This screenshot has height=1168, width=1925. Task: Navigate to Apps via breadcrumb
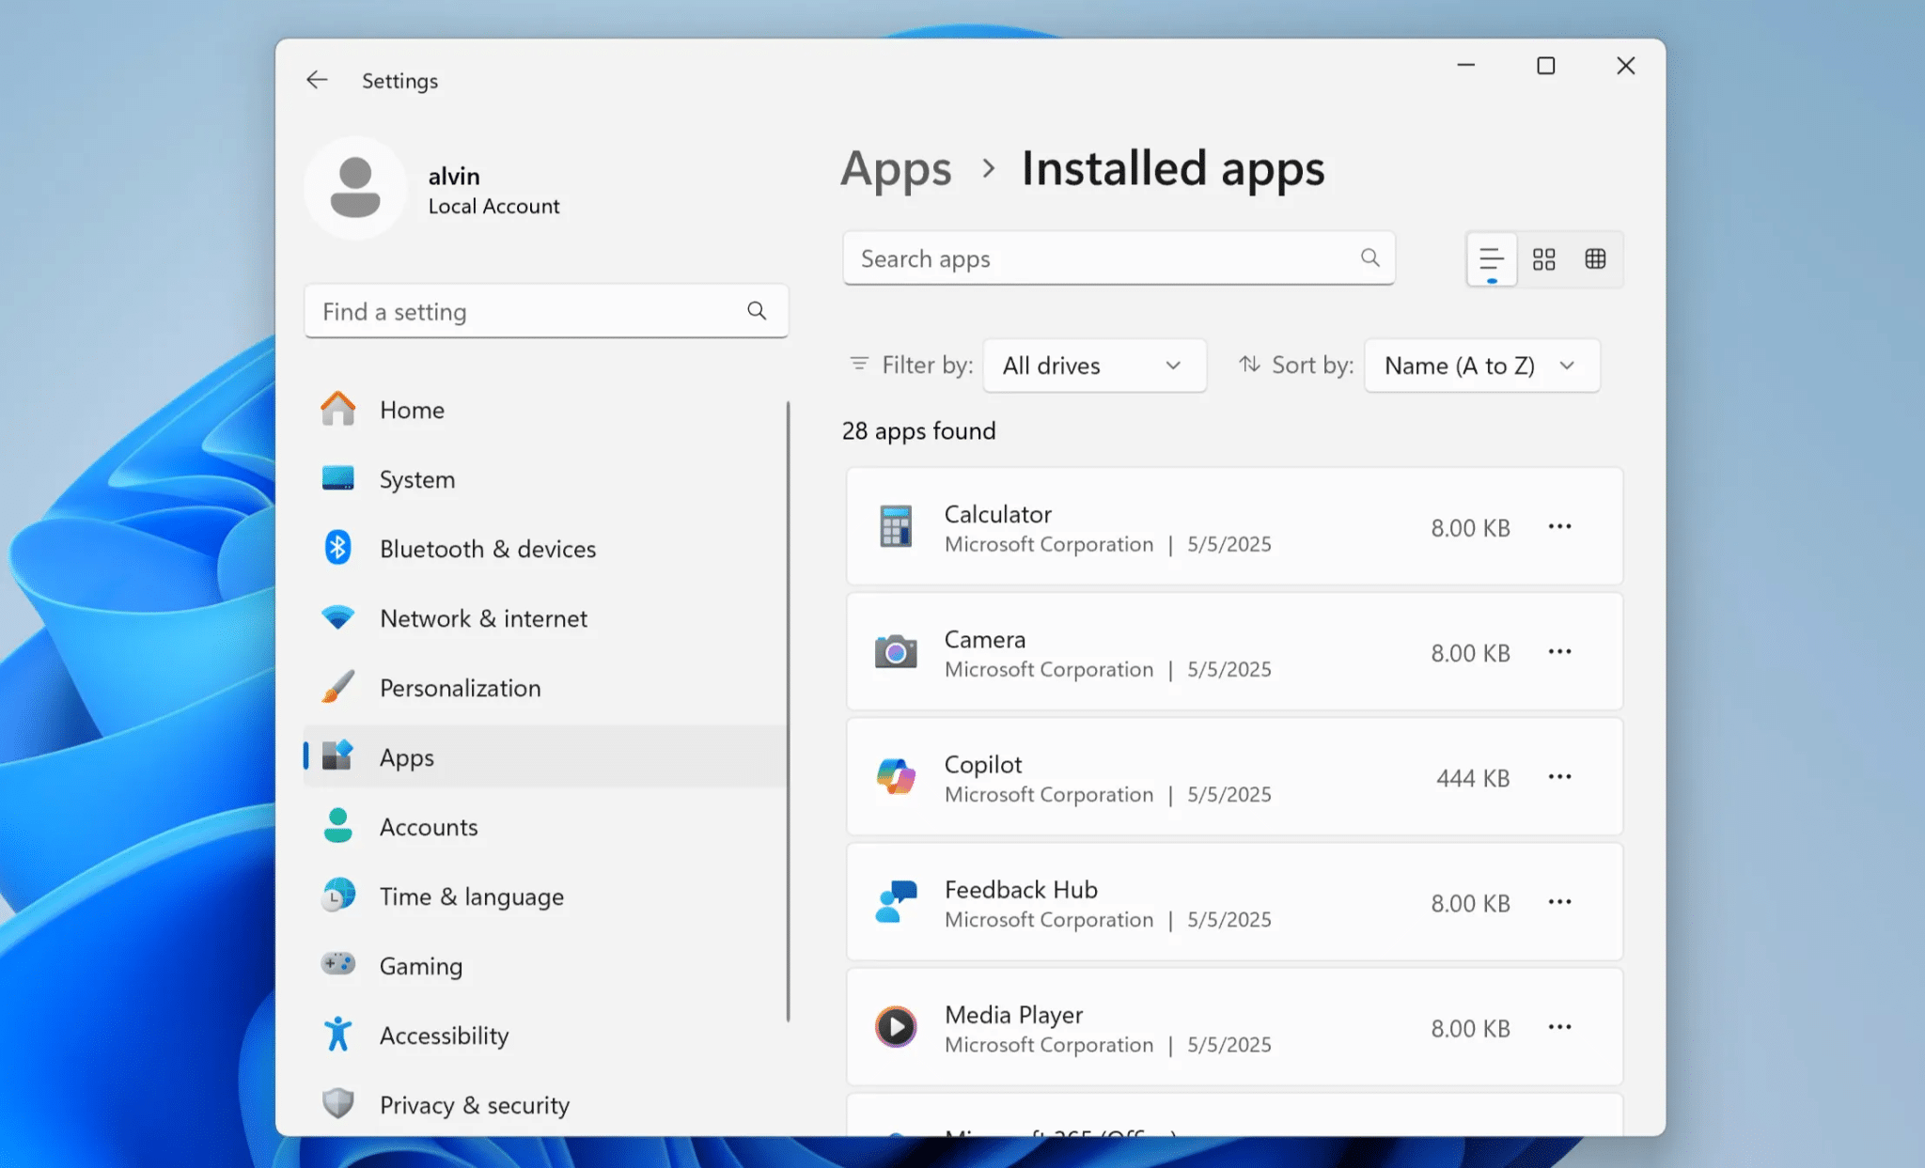click(x=896, y=169)
